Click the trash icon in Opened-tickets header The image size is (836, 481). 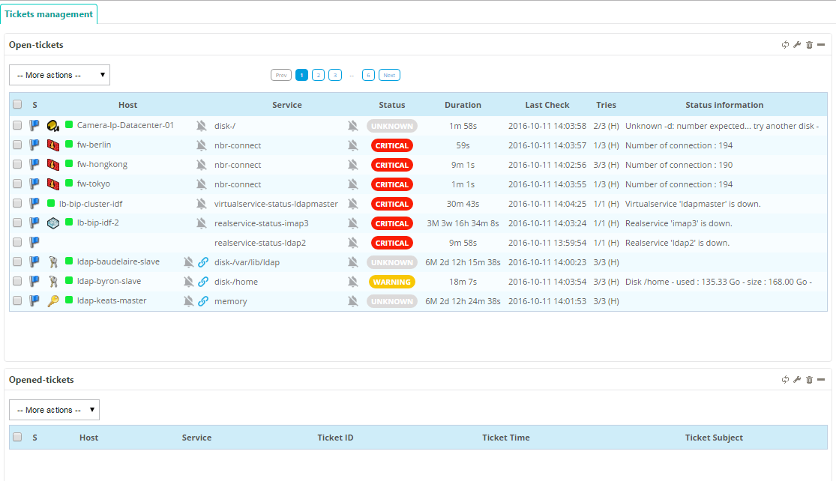click(x=809, y=380)
